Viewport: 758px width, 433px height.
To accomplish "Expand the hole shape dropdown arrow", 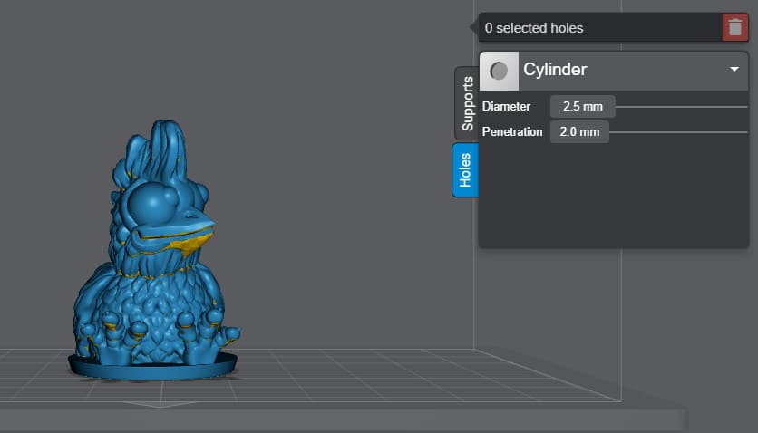I will pos(734,70).
